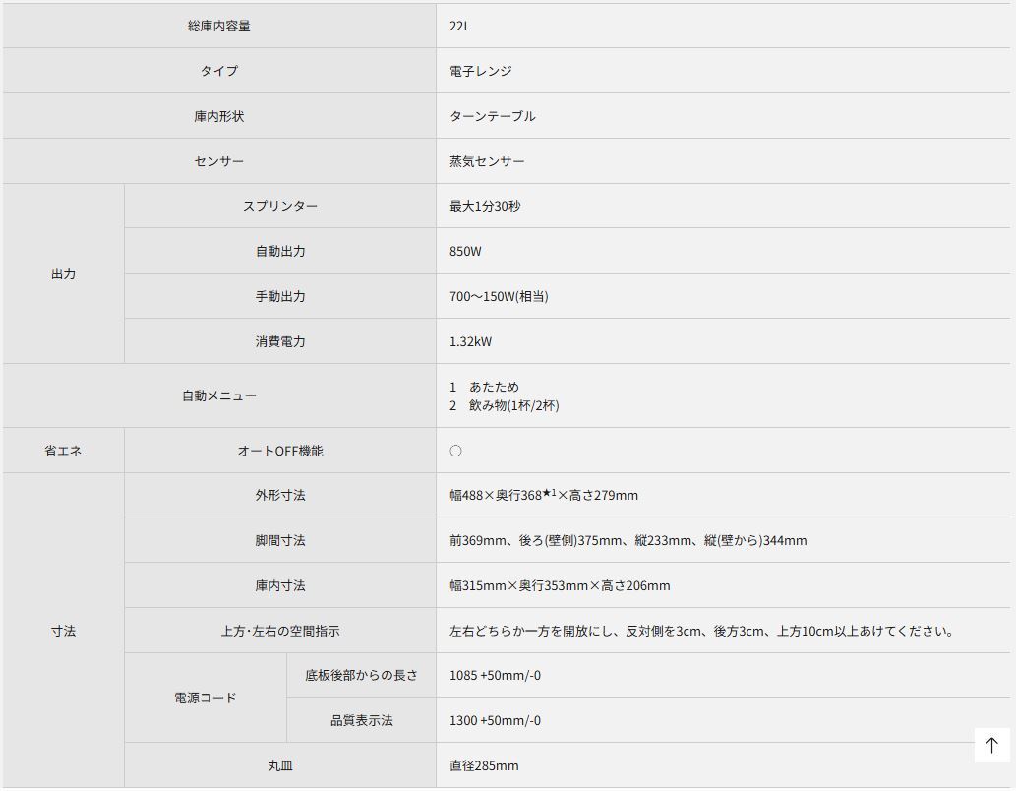Select the 幅315mm×奥行353mm×高さ206mm value

[560, 585]
